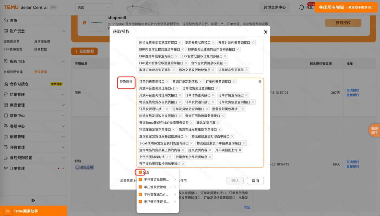The image size is (380, 216).
Task: Click 重新授权 link for 积加 row
Action: coord(353,167)
